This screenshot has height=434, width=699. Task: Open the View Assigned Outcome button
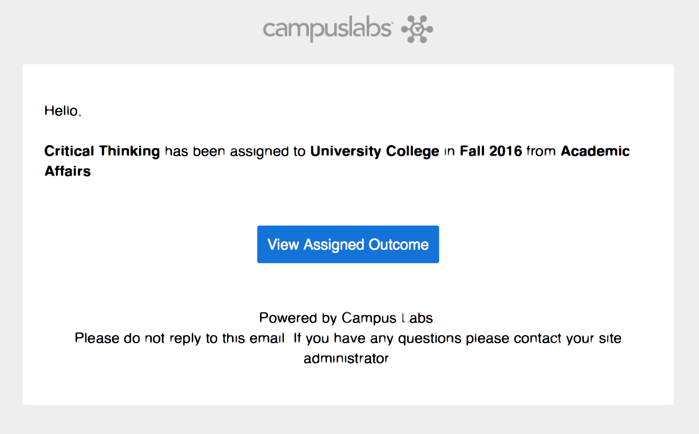(348, 244)
